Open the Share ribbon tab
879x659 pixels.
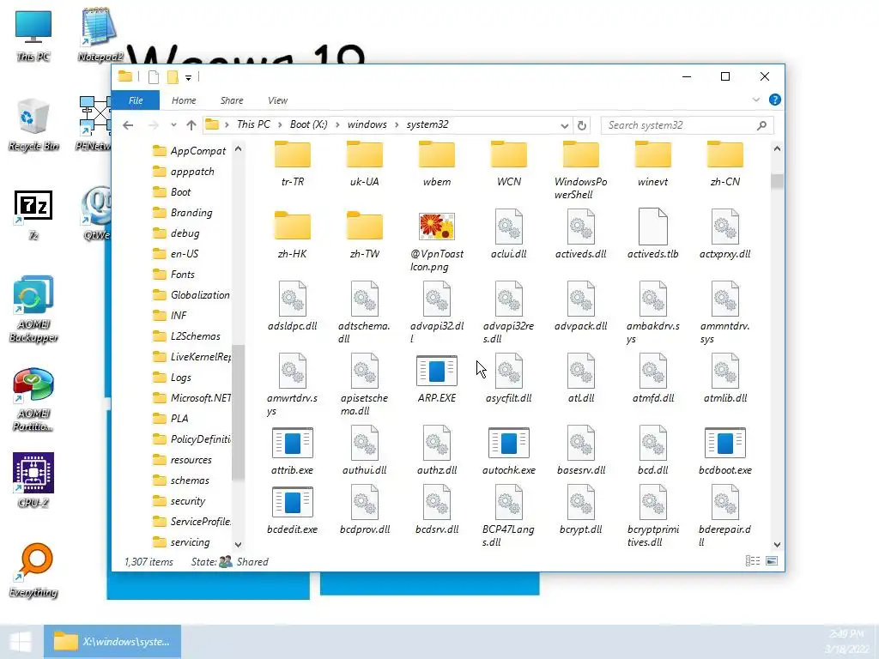(232, 100)
